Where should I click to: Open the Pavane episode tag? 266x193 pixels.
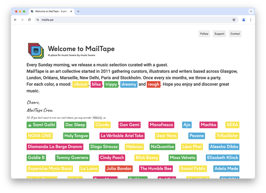[196, 136]
